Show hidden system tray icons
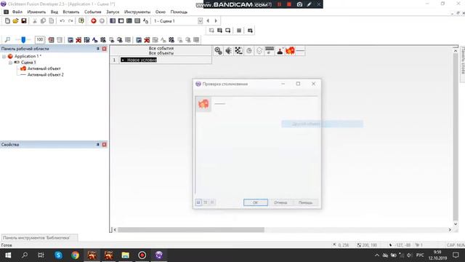Image resolution: width=465 pixels, height=262 pixels. (377, 255)
